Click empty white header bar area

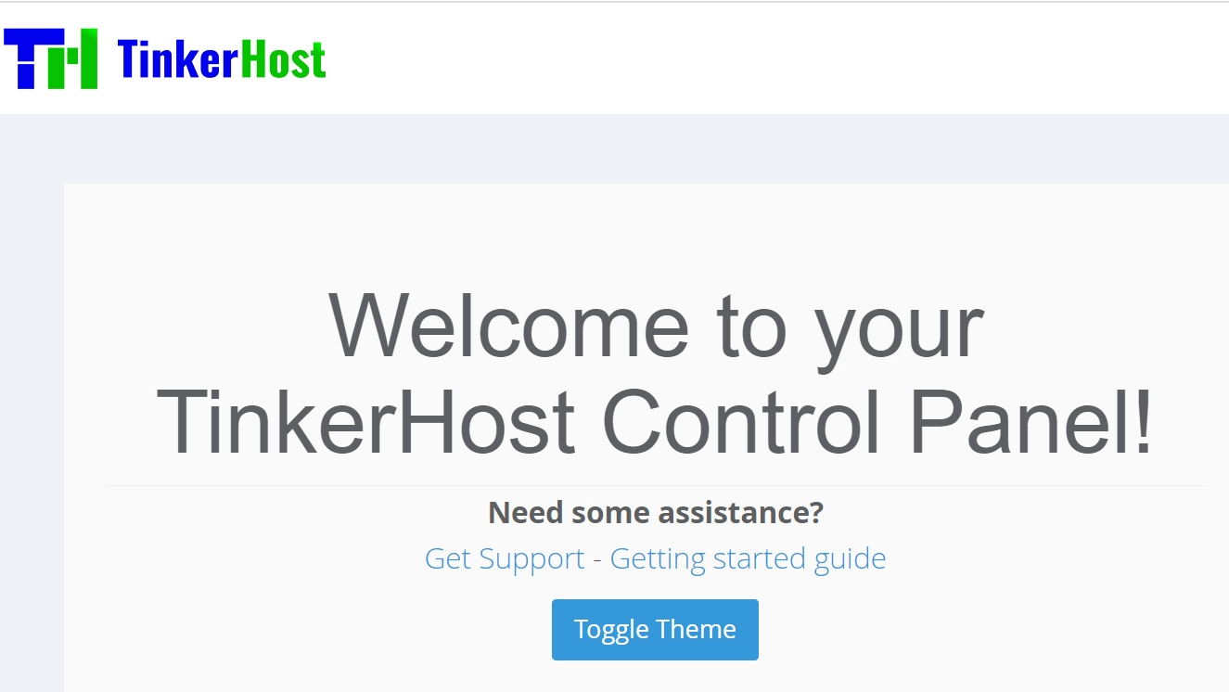(x=779, y=58)
